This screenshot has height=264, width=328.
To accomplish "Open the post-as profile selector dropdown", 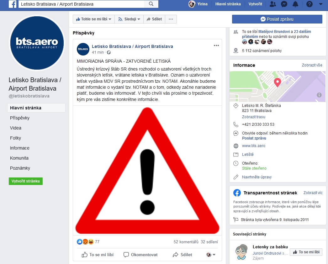I will (x=211, y=255).
